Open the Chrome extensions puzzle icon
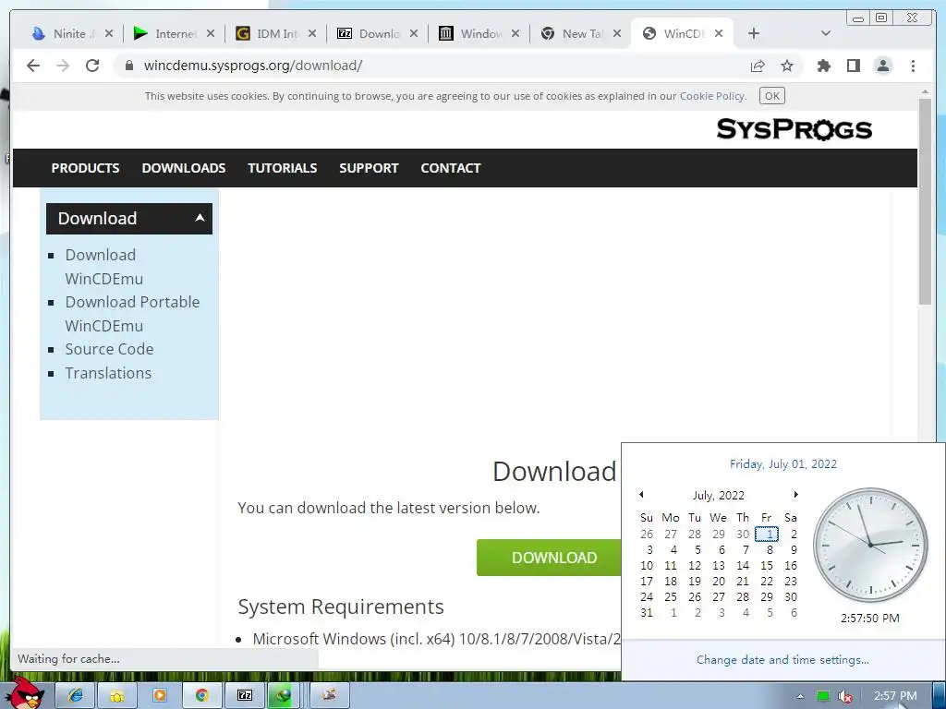This screenshot has width=946, height=709. [x=823, y=66]
